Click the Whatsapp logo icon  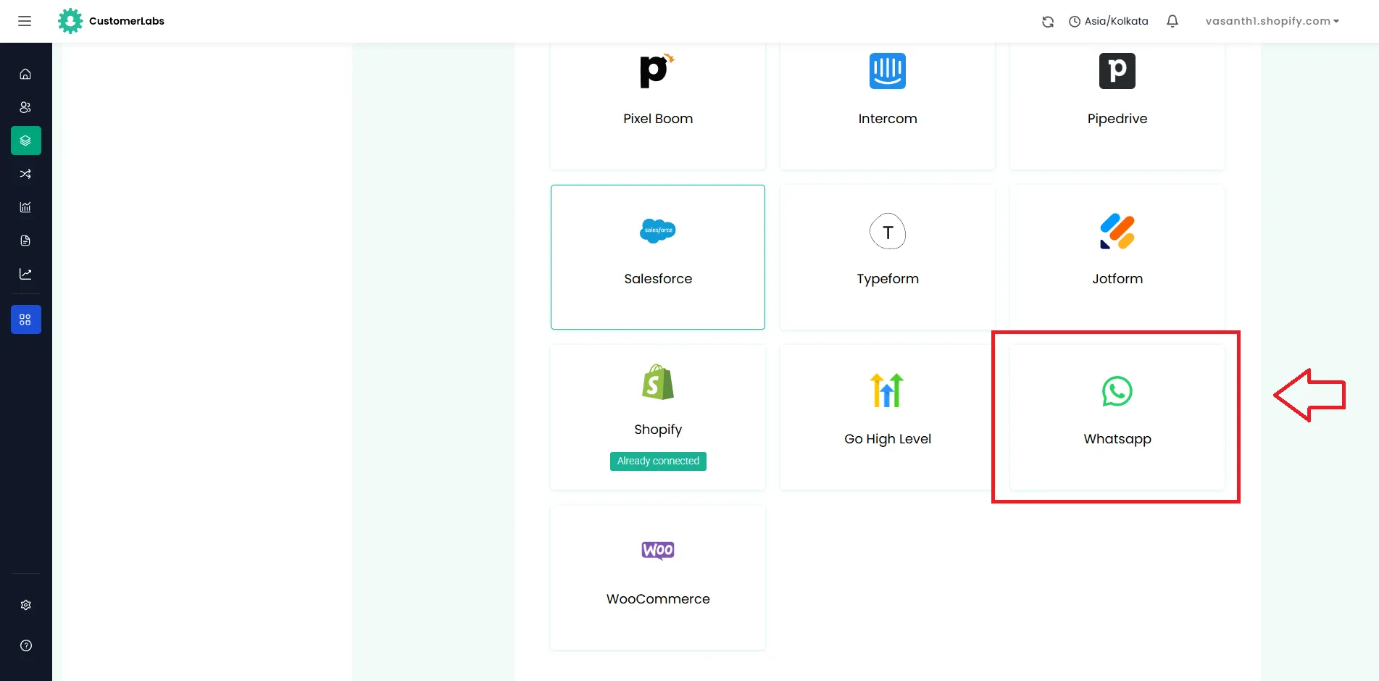click(1117, 391)
